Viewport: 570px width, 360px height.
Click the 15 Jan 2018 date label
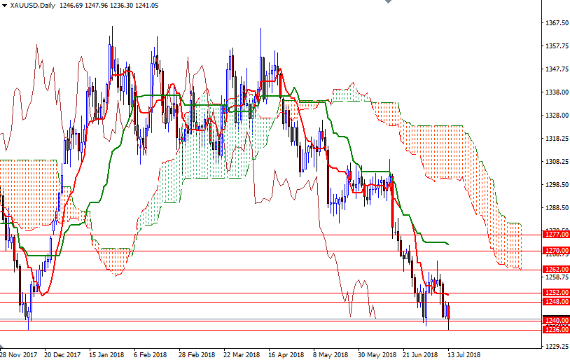point(106,354)
